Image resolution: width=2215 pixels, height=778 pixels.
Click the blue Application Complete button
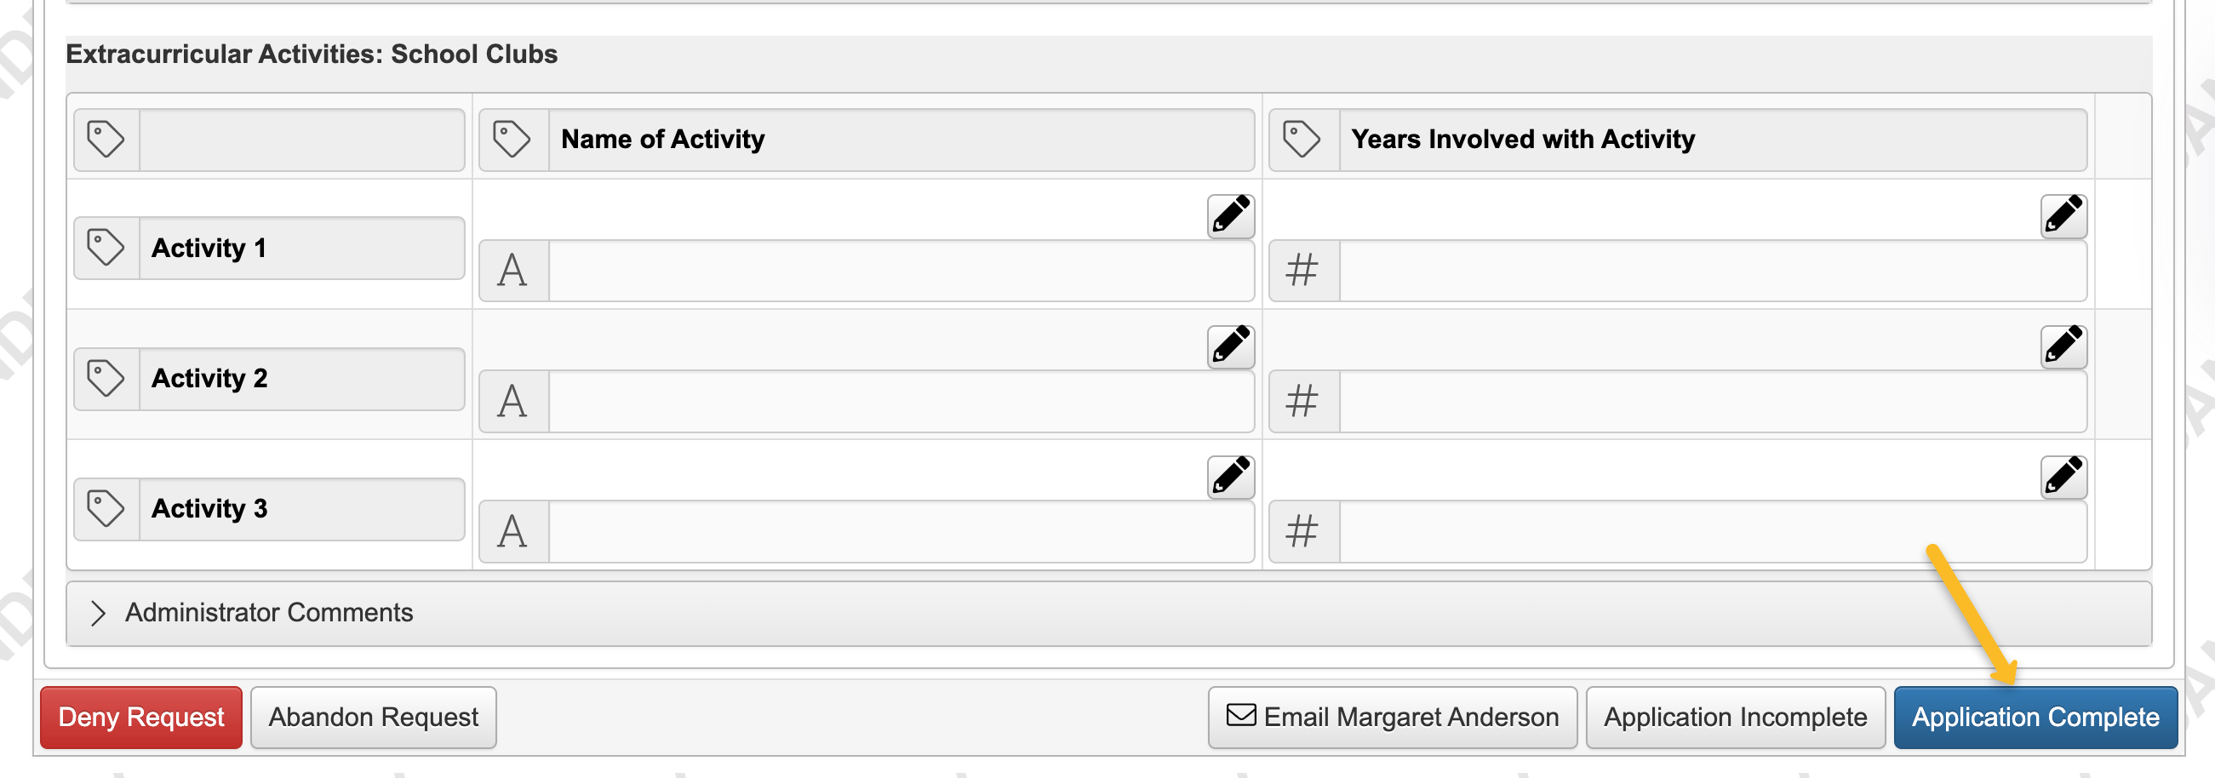pos(2035,717)
